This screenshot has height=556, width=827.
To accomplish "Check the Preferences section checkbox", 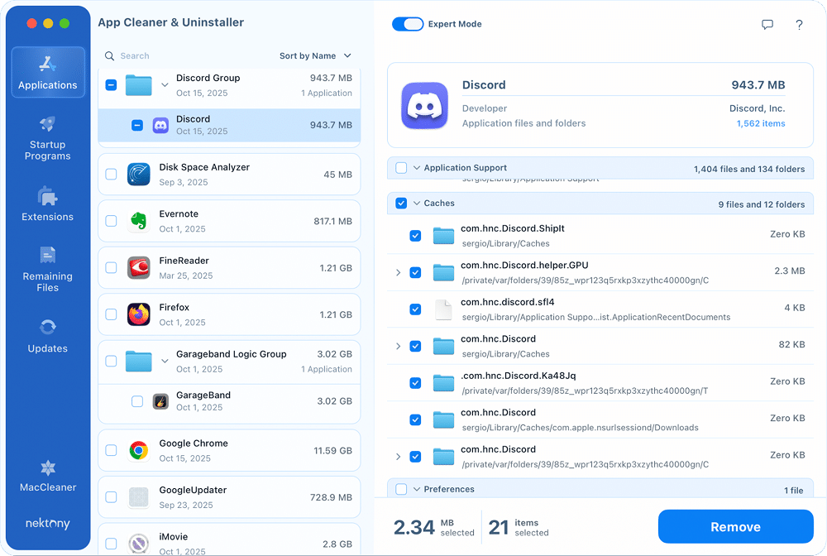I will tap(403, 489).
